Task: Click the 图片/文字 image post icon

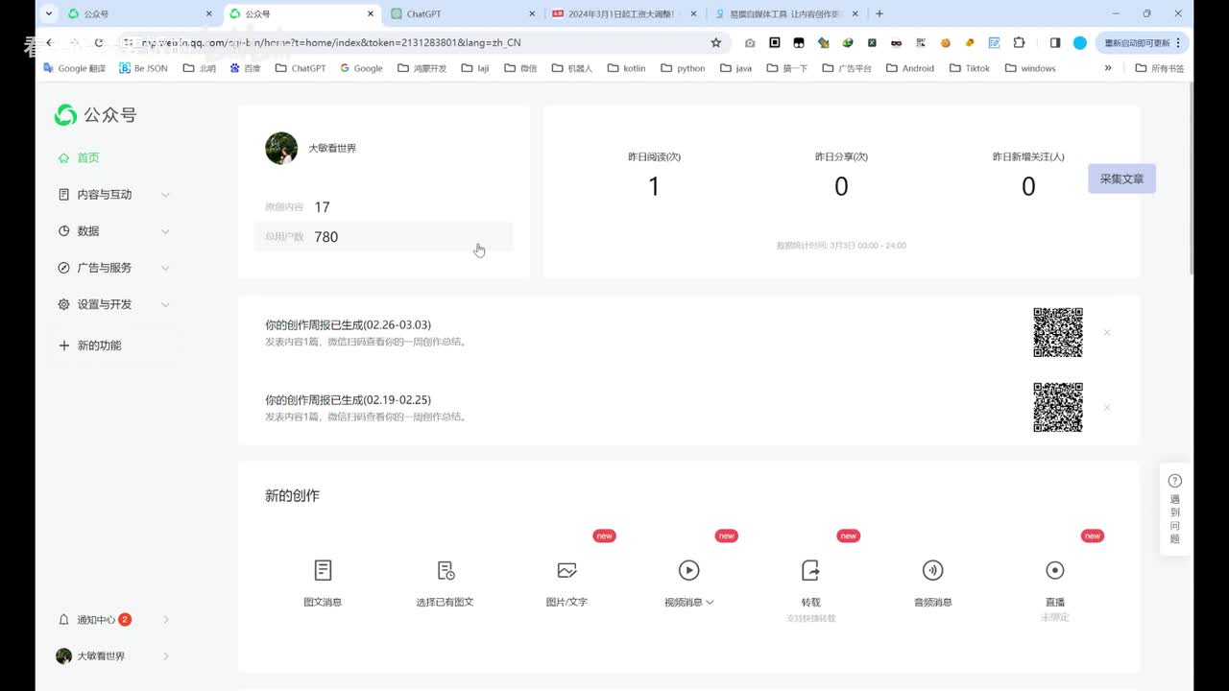Action: point(566,570)
